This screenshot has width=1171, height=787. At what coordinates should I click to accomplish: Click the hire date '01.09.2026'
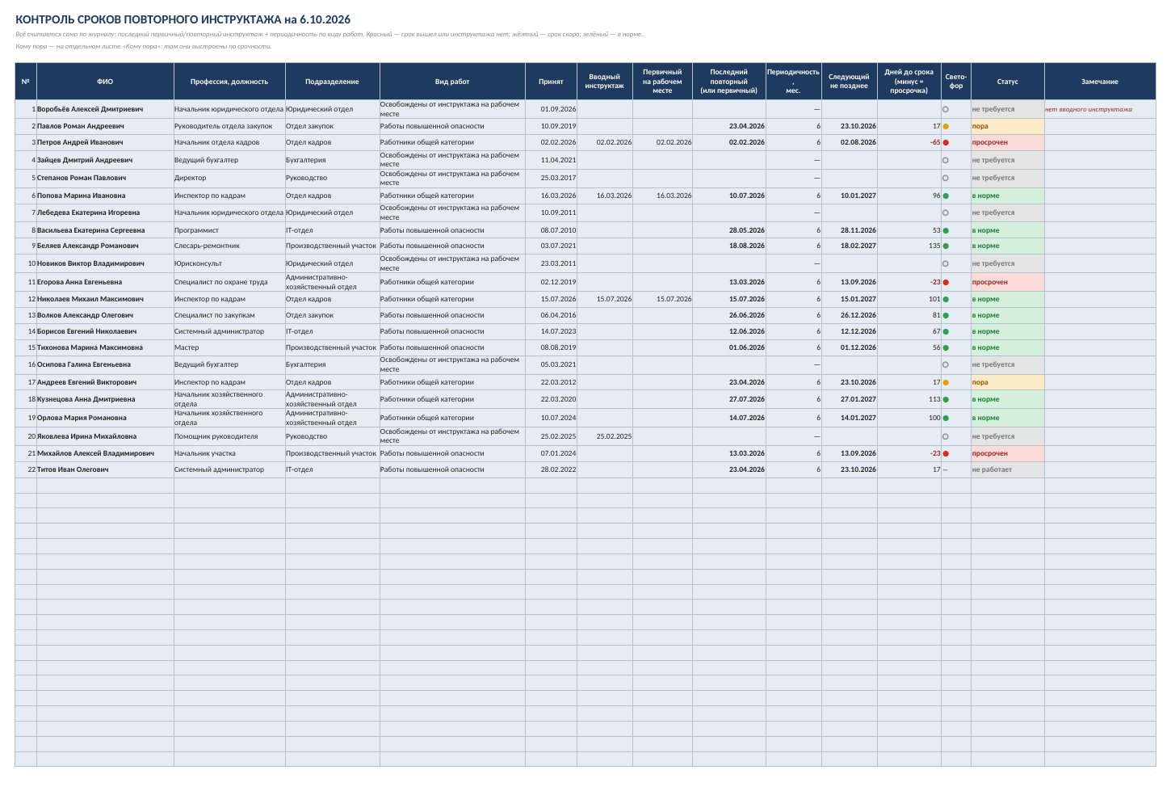(x=559, y=109)
